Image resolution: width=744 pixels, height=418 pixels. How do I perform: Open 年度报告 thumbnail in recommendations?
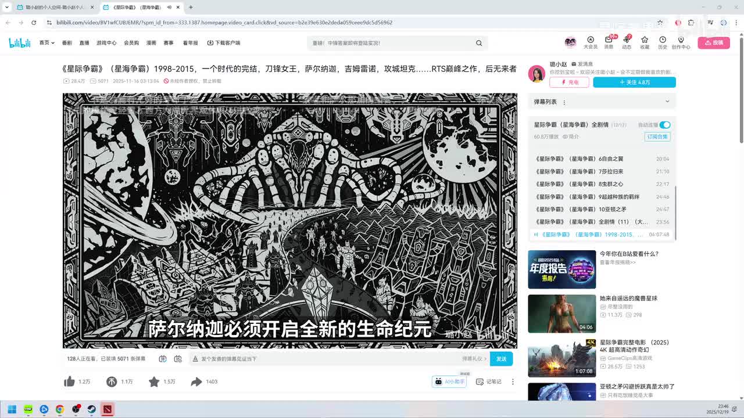coord(562,269)
